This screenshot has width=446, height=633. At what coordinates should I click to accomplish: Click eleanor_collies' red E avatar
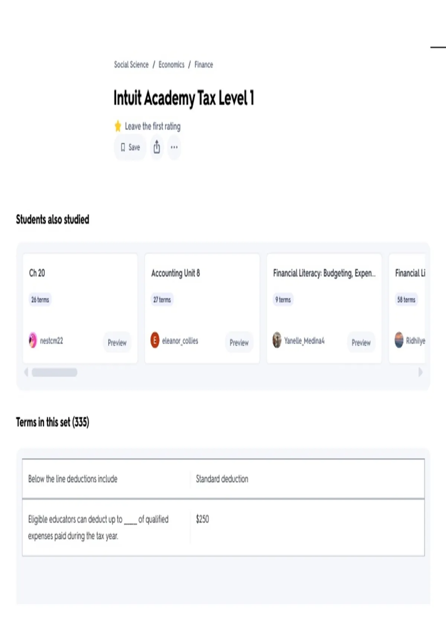click(x=155, y=340)
